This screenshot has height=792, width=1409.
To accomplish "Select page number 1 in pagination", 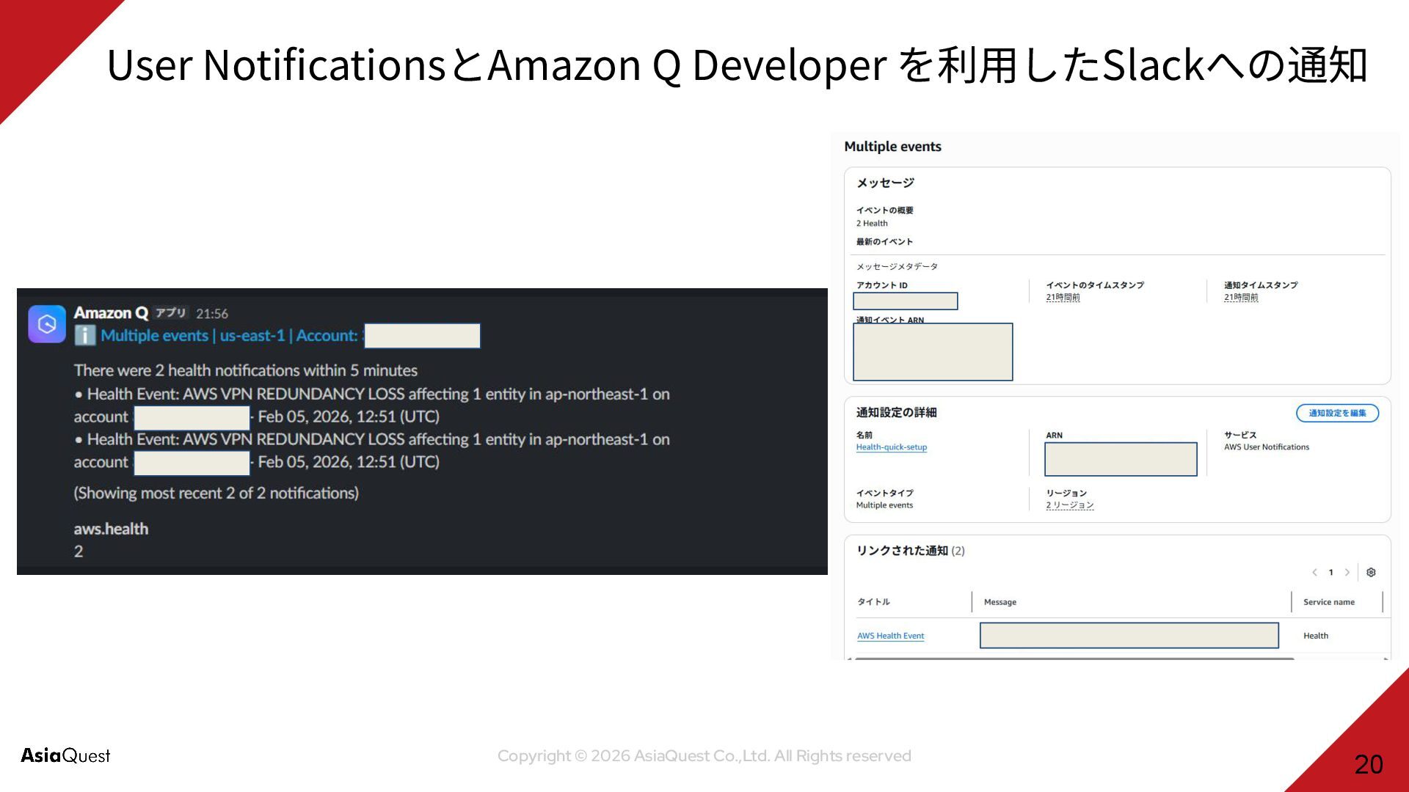I will pos(1330,573).
